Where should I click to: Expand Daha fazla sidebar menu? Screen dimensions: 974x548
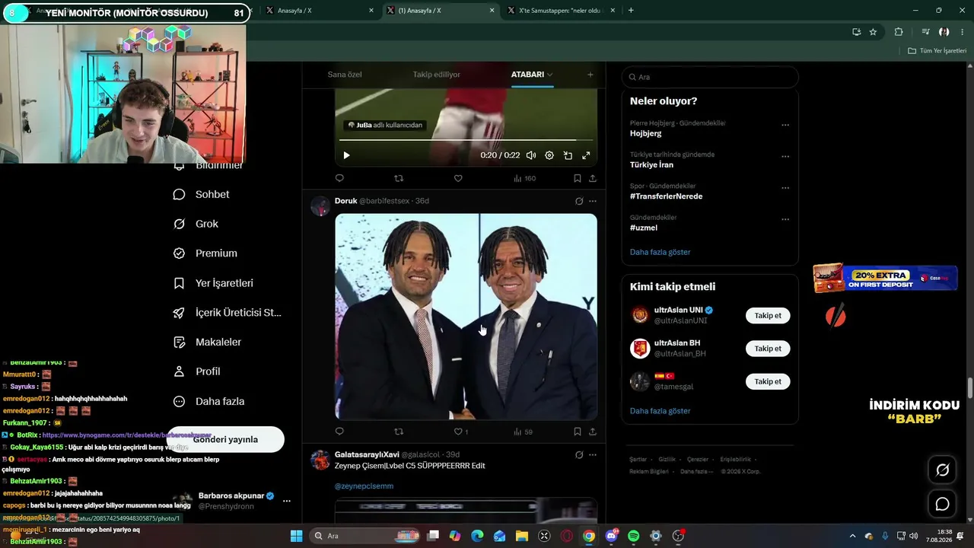pos(209,401)
